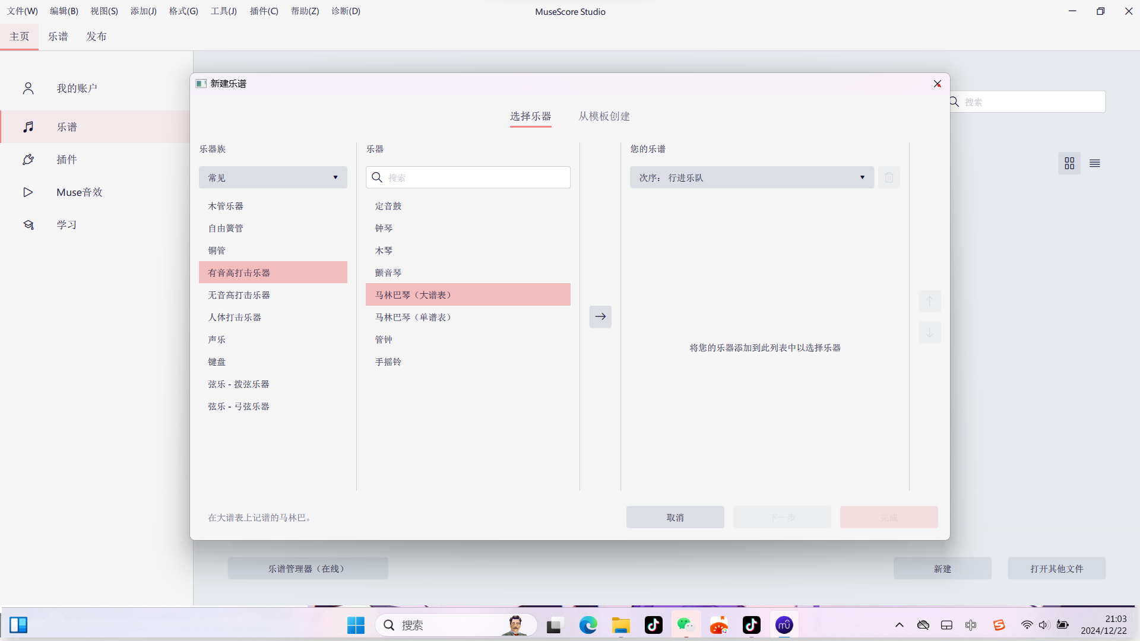Select 定音鼓 instrument
Screen dimensions: 1140x641
click(x=468, y=206)
